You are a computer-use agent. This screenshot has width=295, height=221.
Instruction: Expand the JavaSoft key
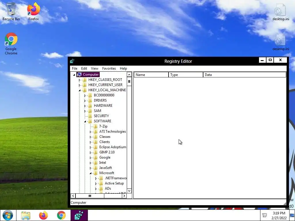(x=90, y=168)
